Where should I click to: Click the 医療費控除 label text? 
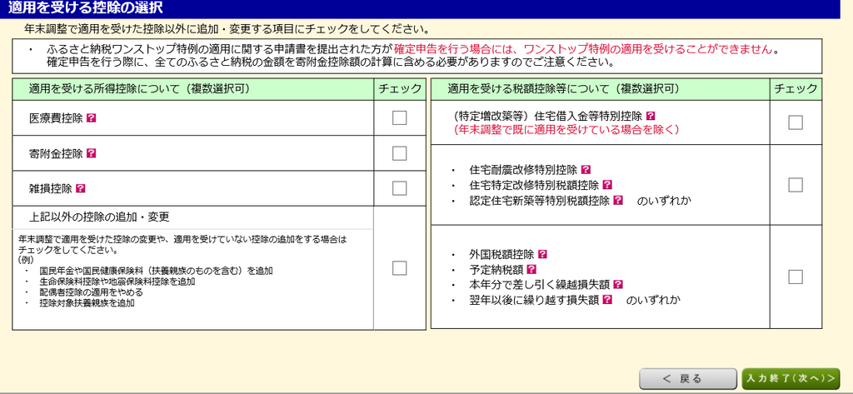pos(56,118)
